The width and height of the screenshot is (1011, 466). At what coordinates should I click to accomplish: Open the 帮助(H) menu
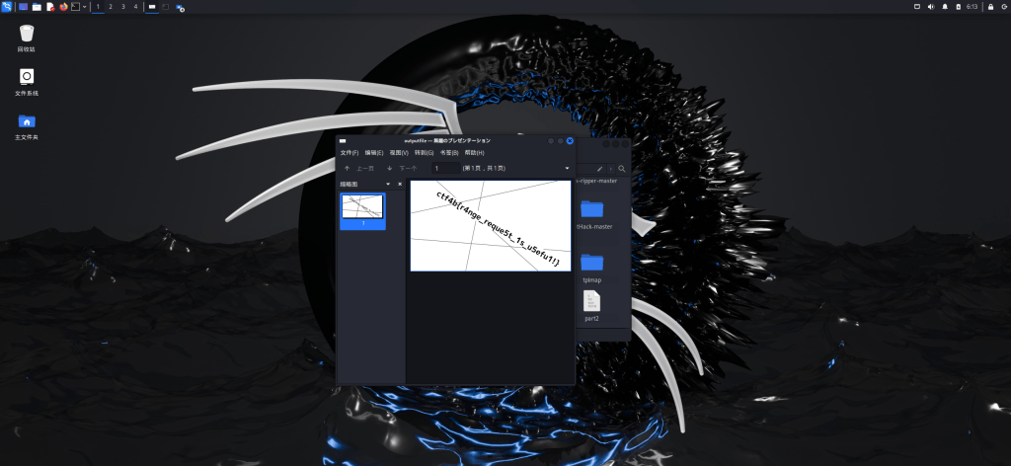[474, 153]
